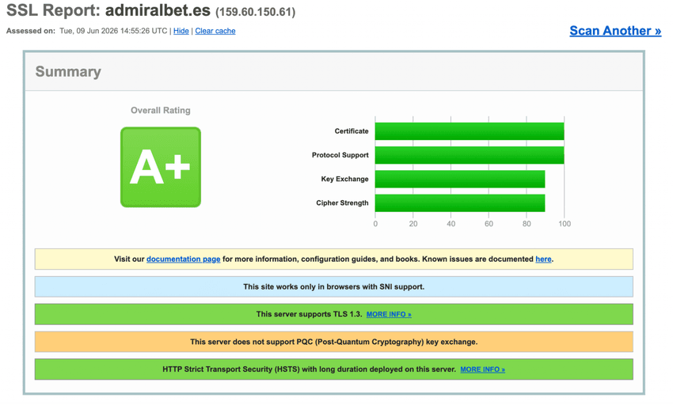Click the '40' axis label on chart
The height and width of the screenshot is (405, 673).
(451, 224)
